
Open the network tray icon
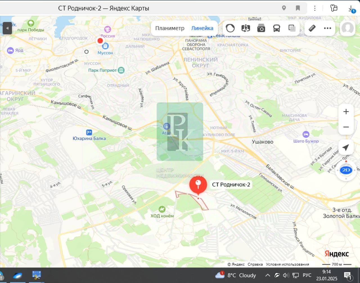pos(296,275)
